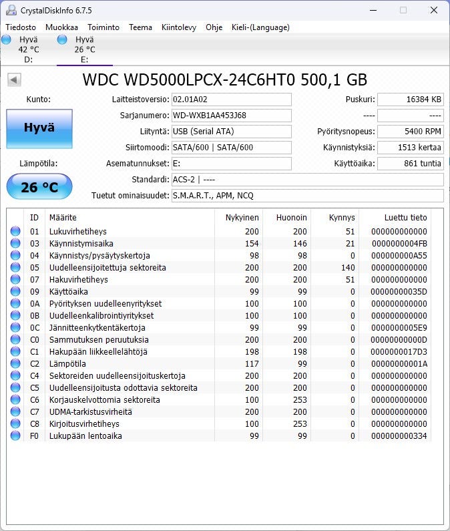Open the Tiedosto menu
The height and width of the screenshot is (531, 450).
(21, 27)
